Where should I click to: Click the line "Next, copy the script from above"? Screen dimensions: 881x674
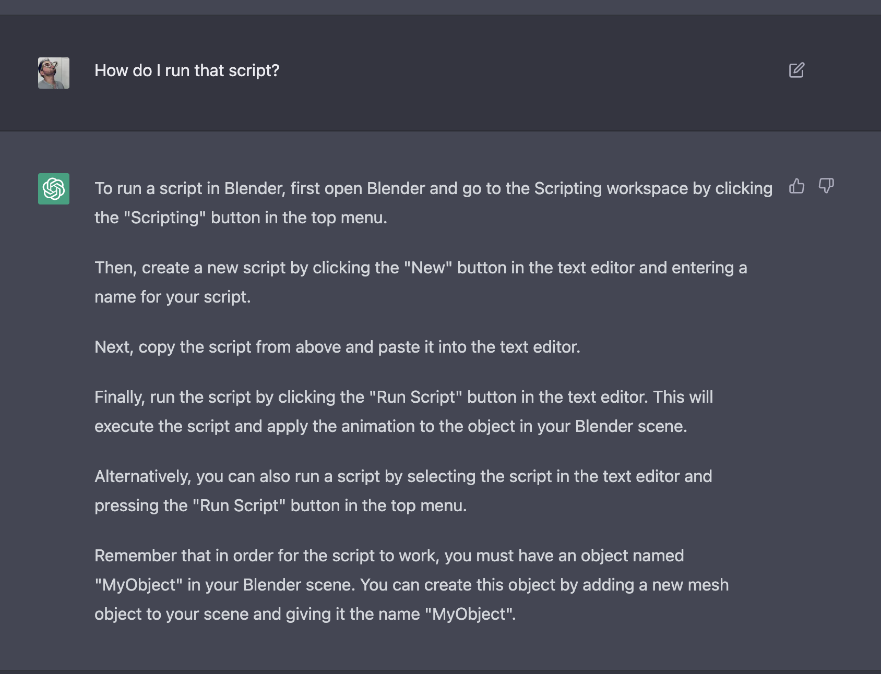337,347
